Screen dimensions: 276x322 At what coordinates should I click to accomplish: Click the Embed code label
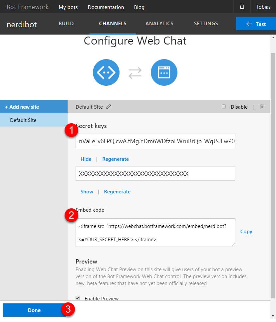[90, 210]
